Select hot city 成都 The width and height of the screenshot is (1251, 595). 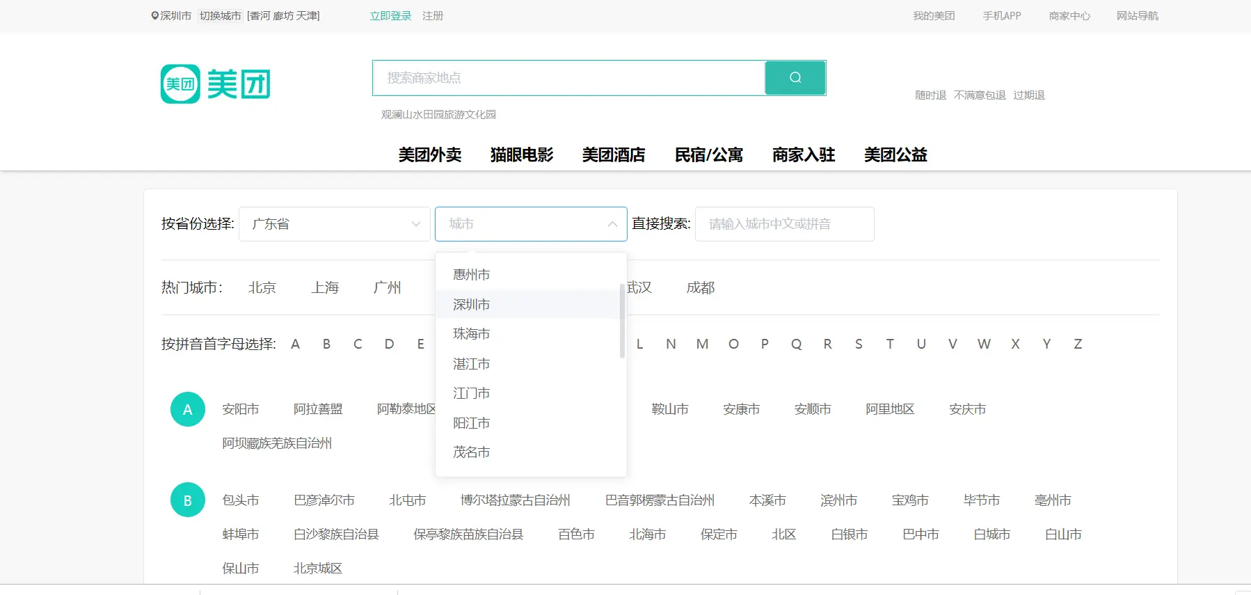coord(701,288)
